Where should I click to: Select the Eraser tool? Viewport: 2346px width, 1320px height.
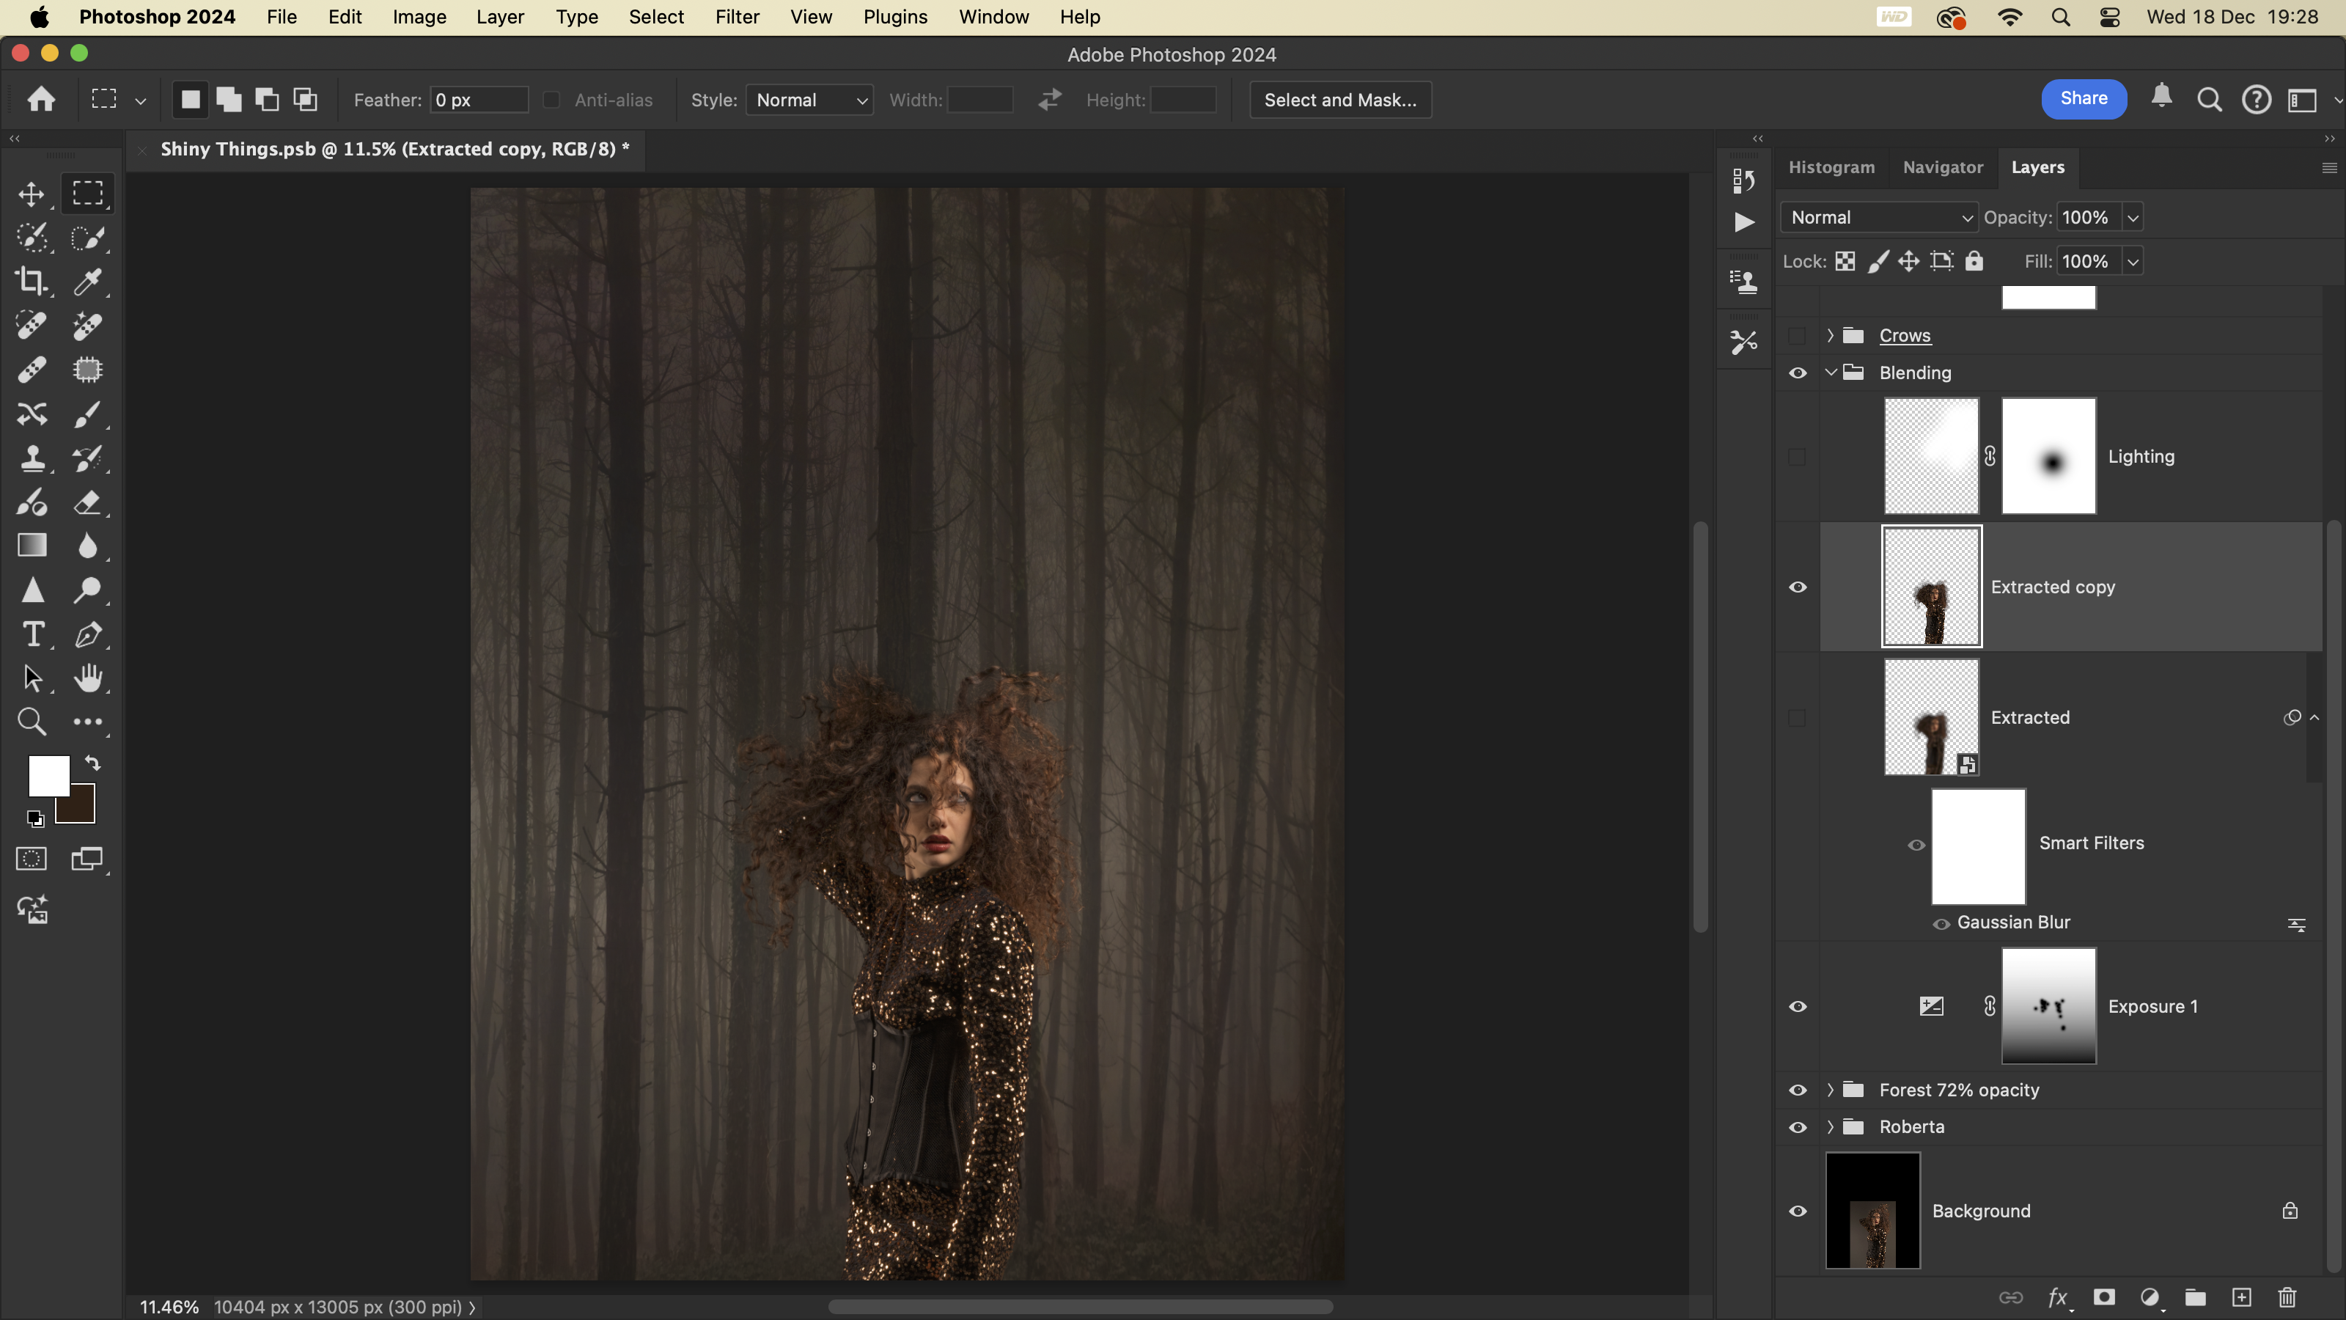click(x=87, y=502)
